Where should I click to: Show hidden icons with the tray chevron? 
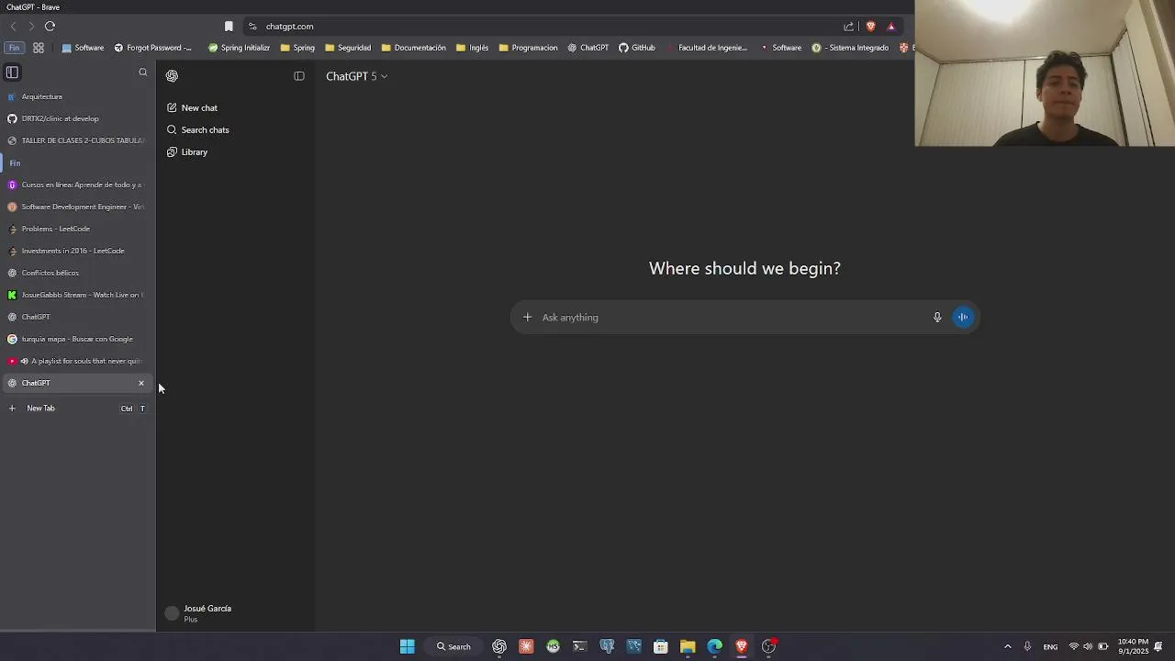point(1007,646)
